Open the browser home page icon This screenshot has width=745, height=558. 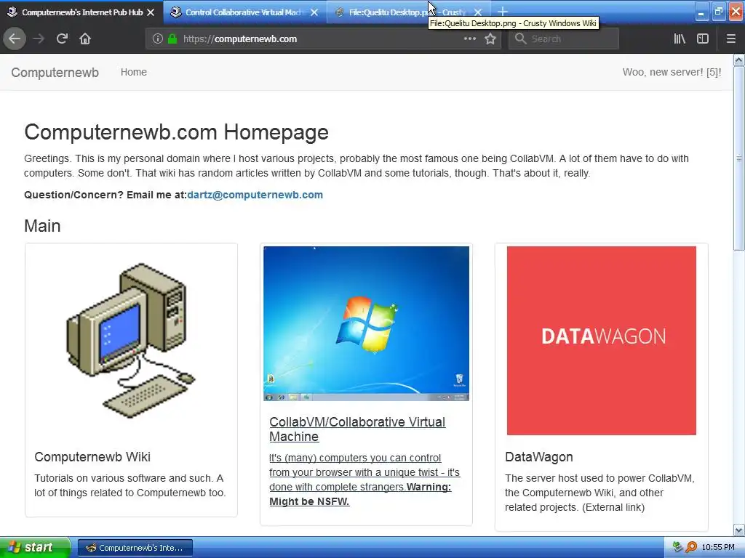tap(85, 39)
